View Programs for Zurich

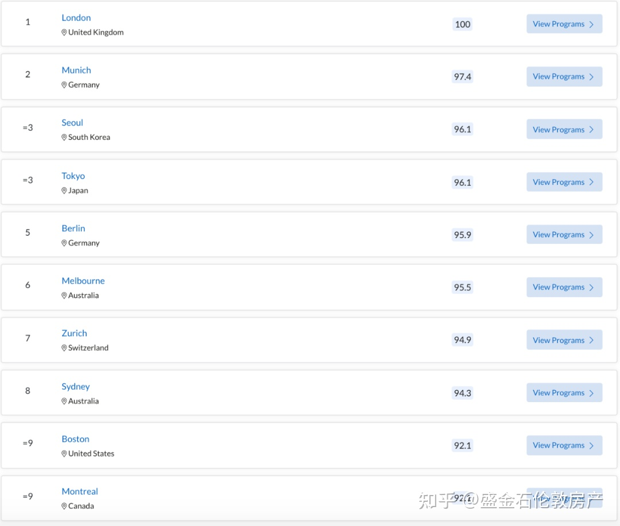(564, 340)
